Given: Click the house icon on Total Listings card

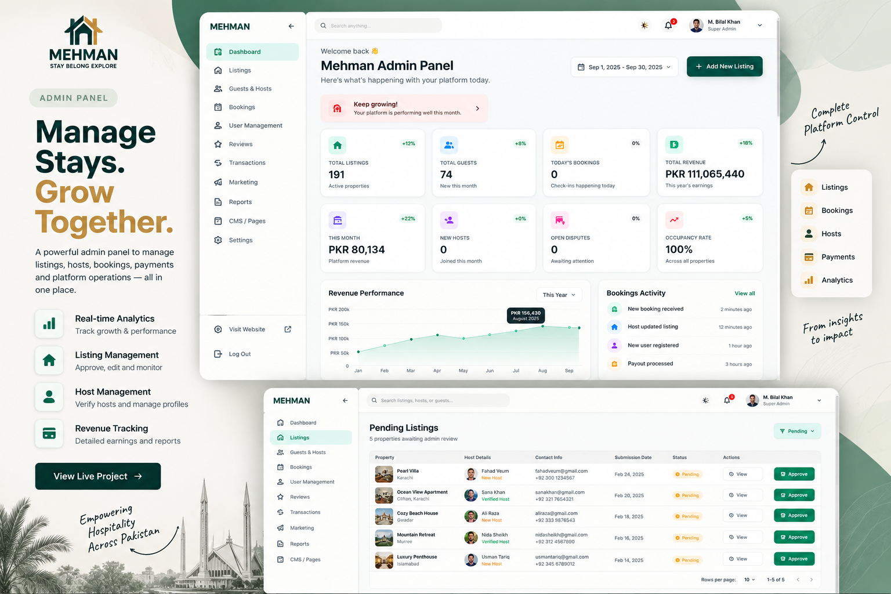Looking at the screenshot, I should click(x=338, y=145).
